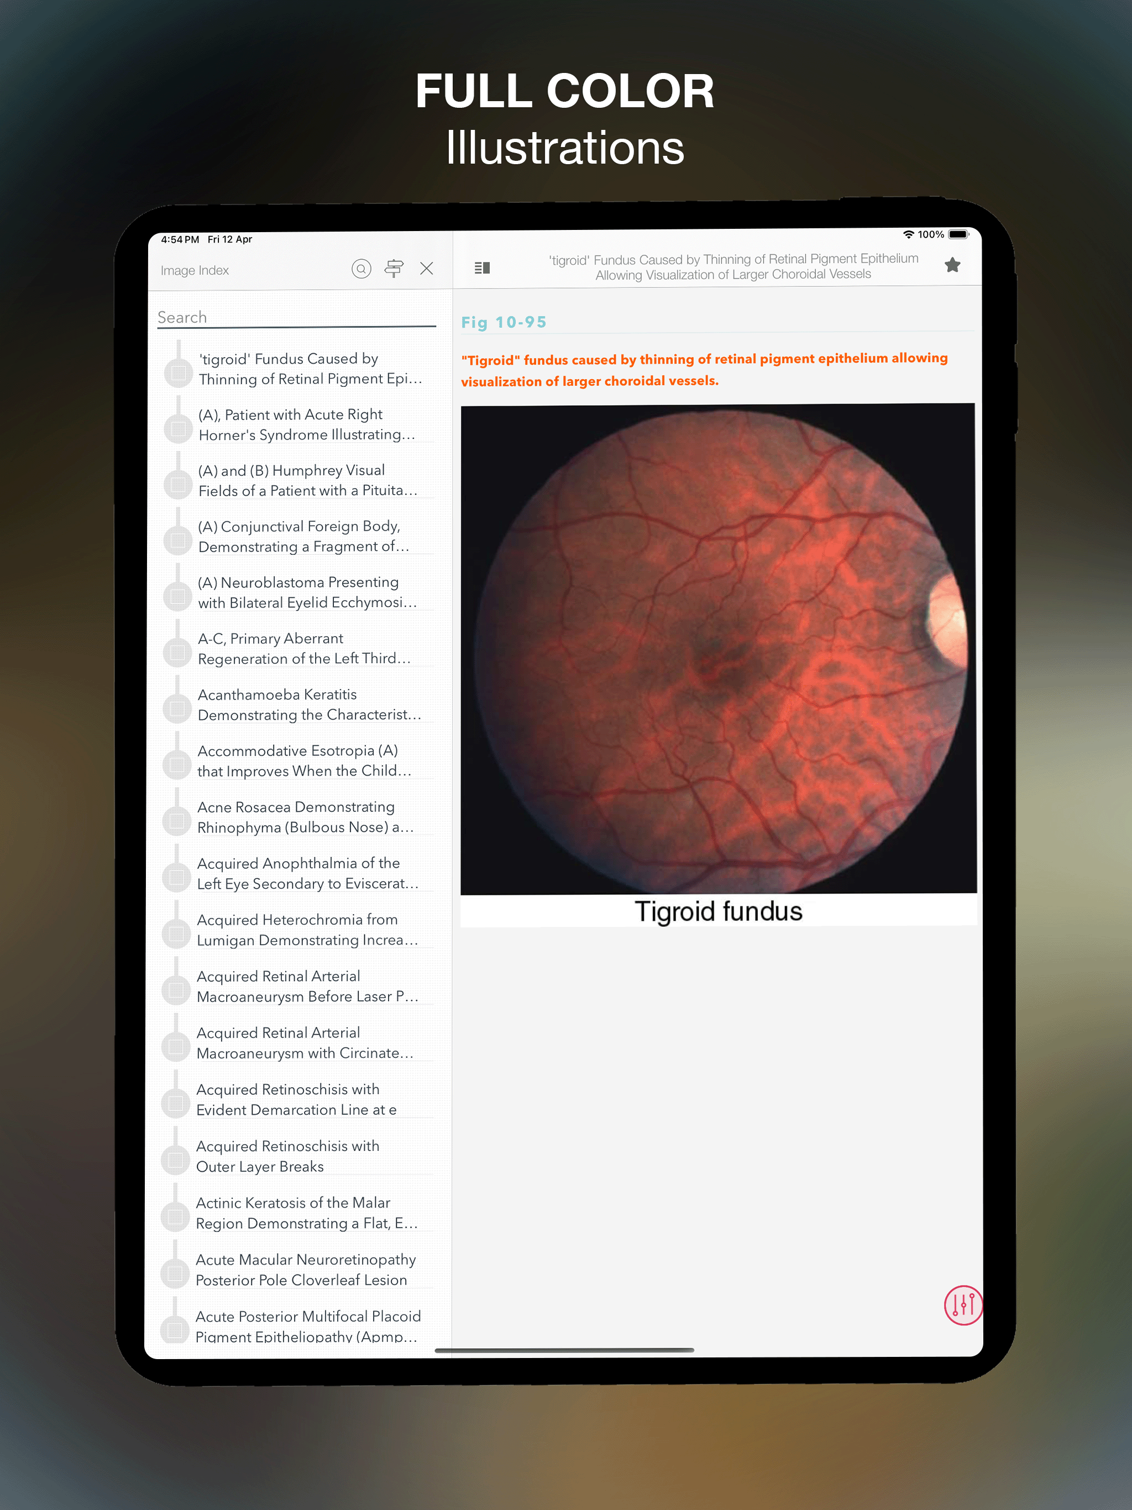This screenshot has height=1510, width=1132.
Task: Open Acquired Anophthalmia of the Left Eye entry
Action: tap(298, 874)
